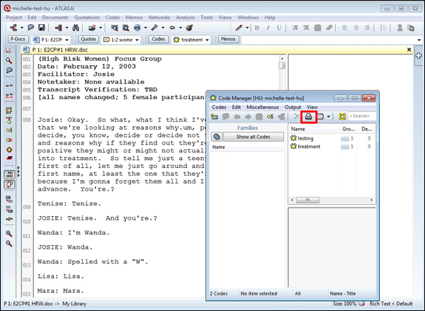Sort codes by the Name column header
This screenshot has width=425, height=311.
tap(299, 129)
